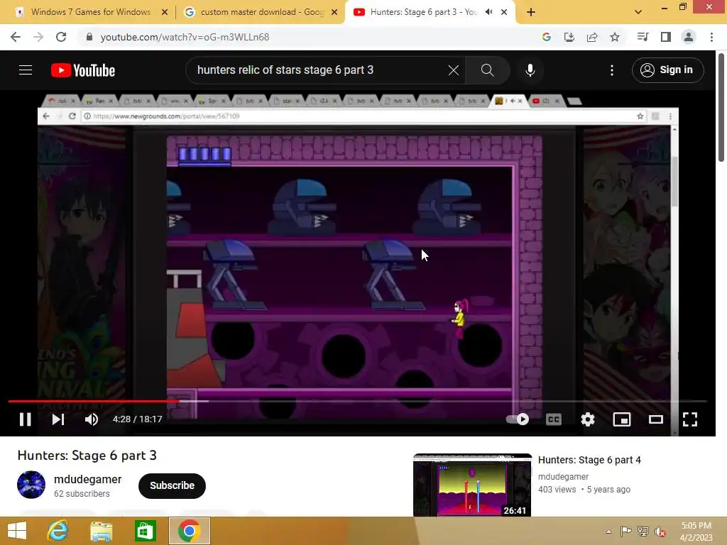The image size is (727, 545).
Task: Close the custom master download tab
Action: pyautogui.click(x=334, y=13)
